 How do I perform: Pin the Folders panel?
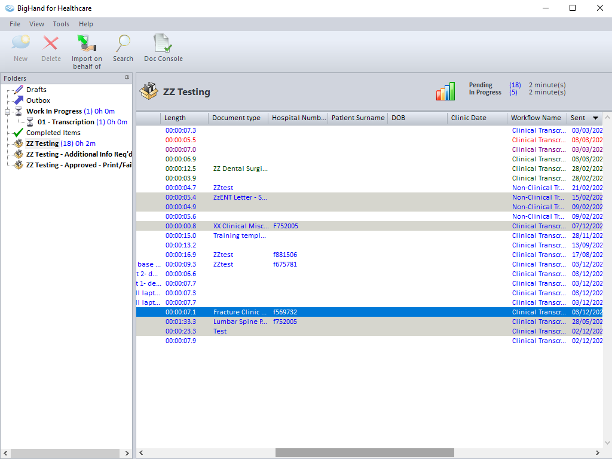127,78
